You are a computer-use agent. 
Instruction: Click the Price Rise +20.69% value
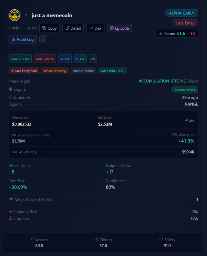tap(18, 187)
